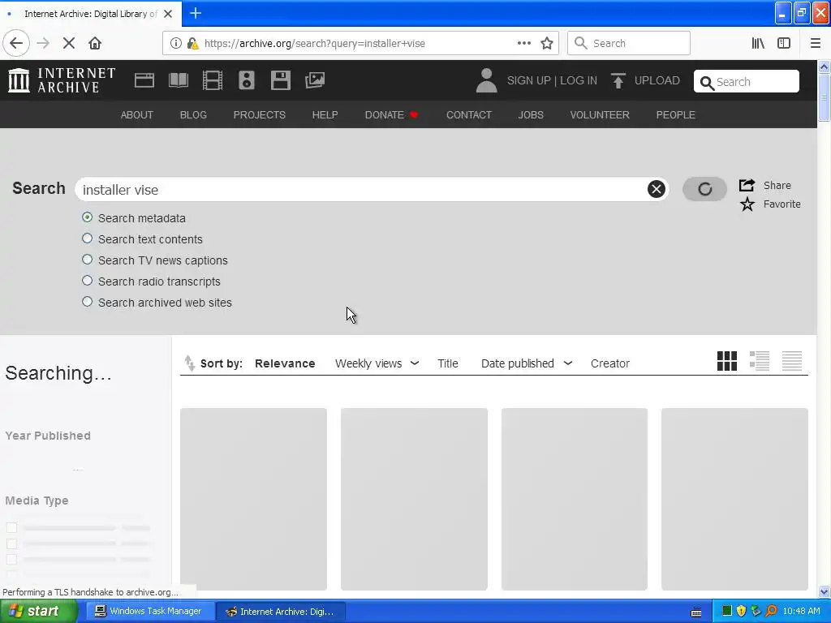This screenshot has width=831, height=623.
Task: Switch to grid tile view
Action: click(x=727, y=361)
